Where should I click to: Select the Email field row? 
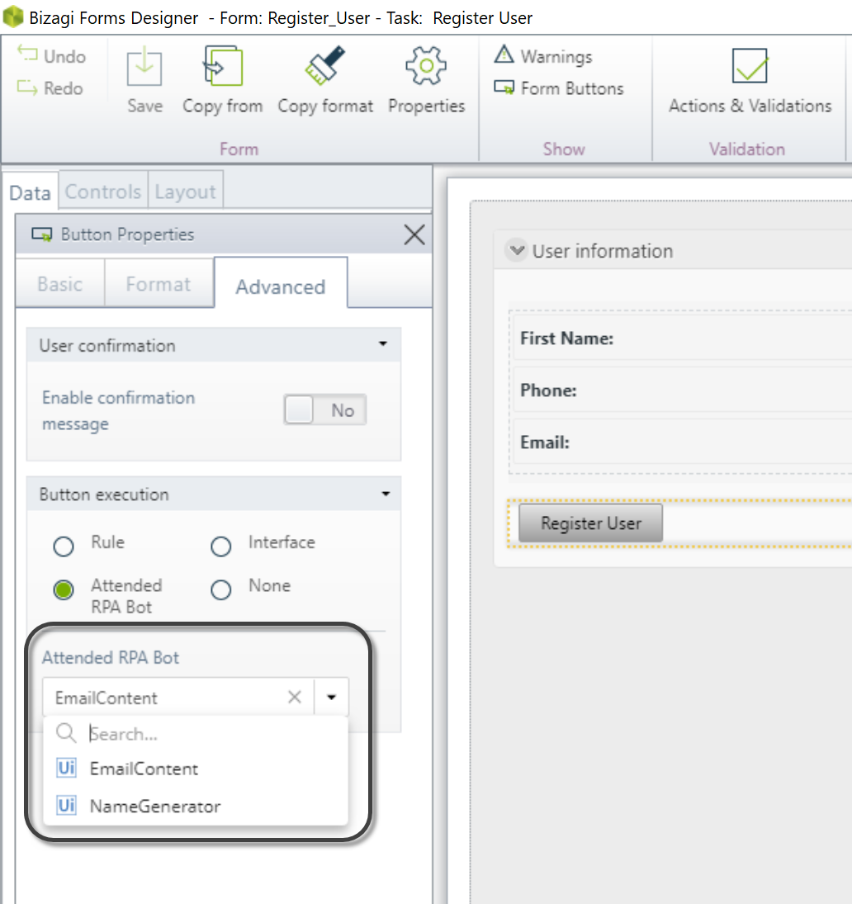point(683,442)
